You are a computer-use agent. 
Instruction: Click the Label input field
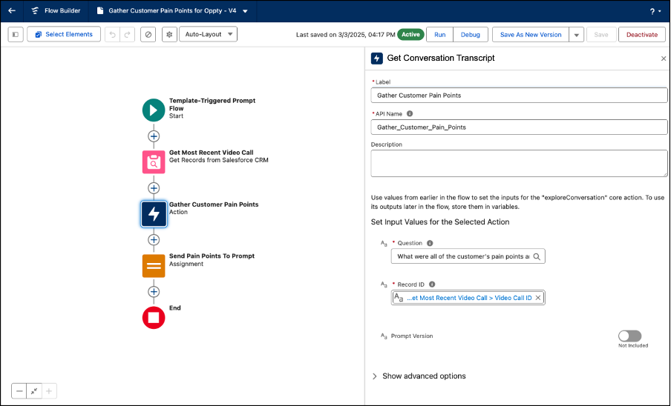coord(519,96)
